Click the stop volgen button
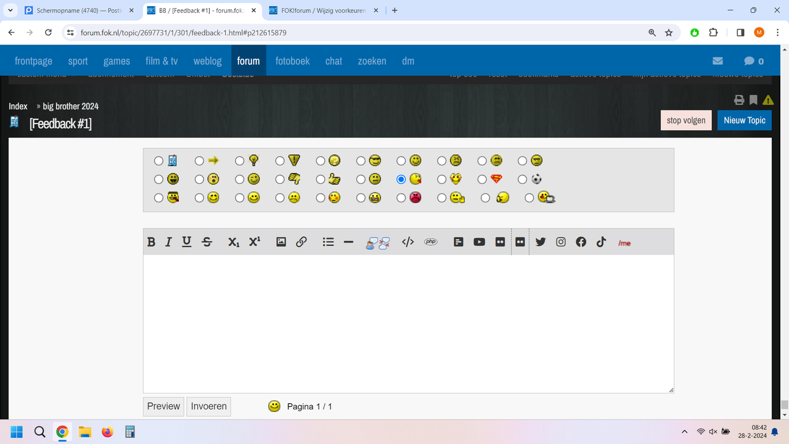The width and height of the screenshot is (789, 444). 685,120
